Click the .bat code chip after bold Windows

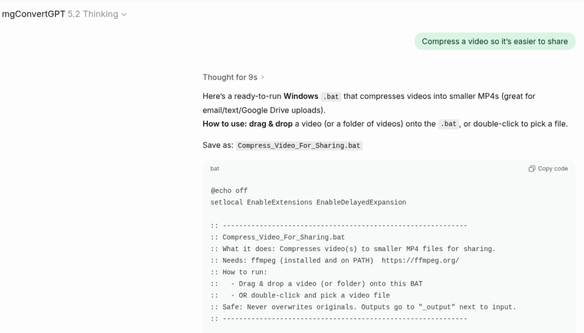pos(331,97)
